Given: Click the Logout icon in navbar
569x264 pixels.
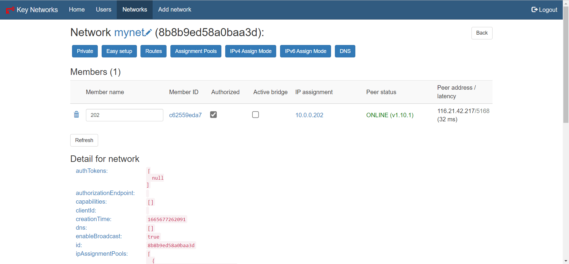Looking at the screenshot, I should point(534,10).
